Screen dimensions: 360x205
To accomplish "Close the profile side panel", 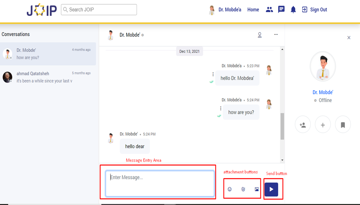I will click(349, 38).
